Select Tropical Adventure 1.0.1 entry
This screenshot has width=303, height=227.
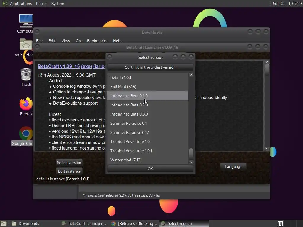pyautogui.click(x=148, y=151)
